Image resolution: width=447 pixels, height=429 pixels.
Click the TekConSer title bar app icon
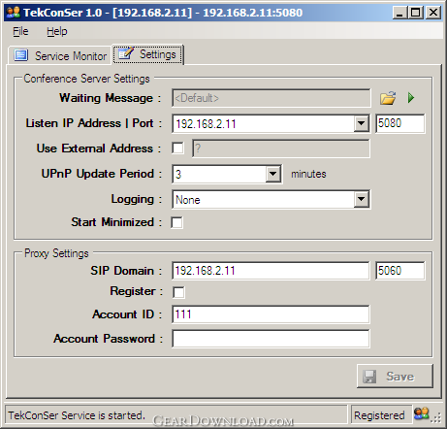coord(14,13)
